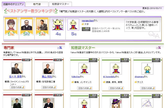Switch to the 活躍中のチエリアン tab
Viewport: 165px width, 108px height.
coord(13,4)
